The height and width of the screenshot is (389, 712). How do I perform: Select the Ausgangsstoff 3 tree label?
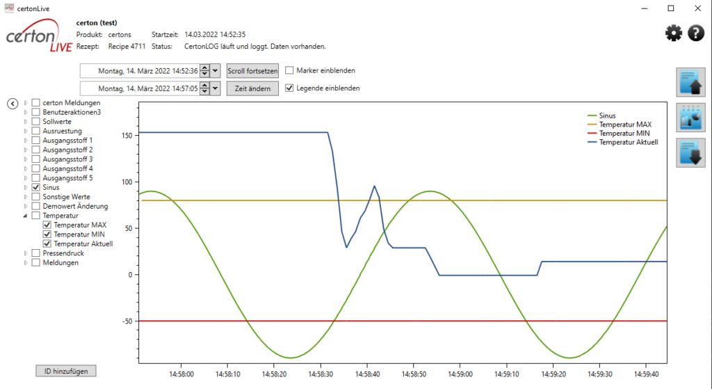67,159
